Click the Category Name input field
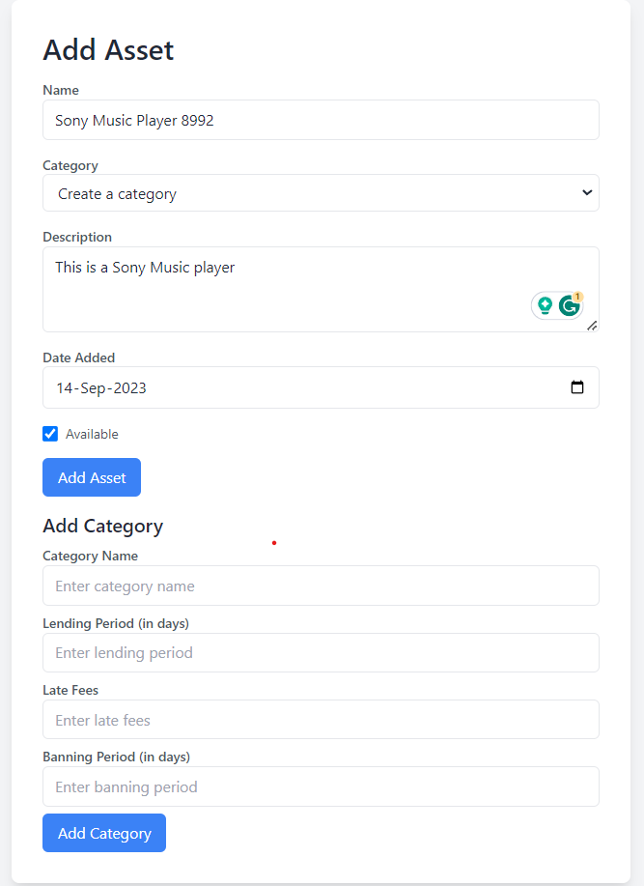 (321, 586)
